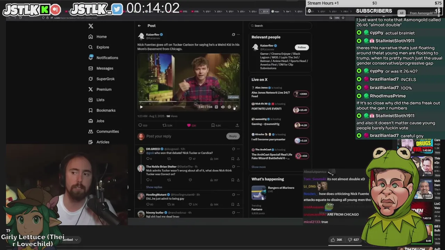Click DR.GREED's profile avatar

tap(141, 151)
